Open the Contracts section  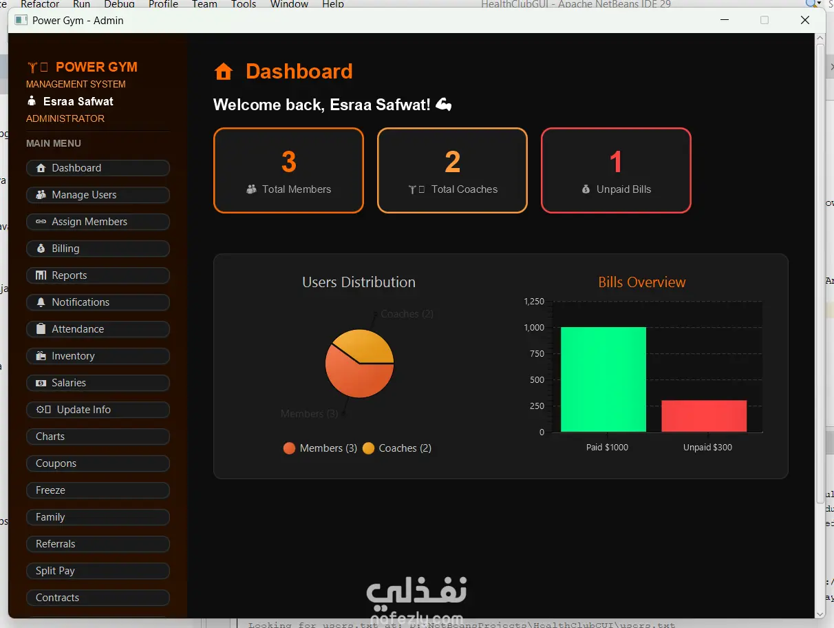98,598
